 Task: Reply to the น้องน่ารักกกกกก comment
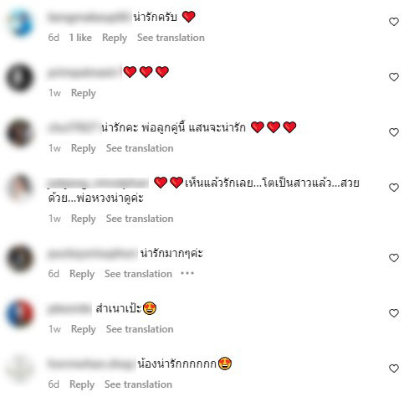[82, 384]
